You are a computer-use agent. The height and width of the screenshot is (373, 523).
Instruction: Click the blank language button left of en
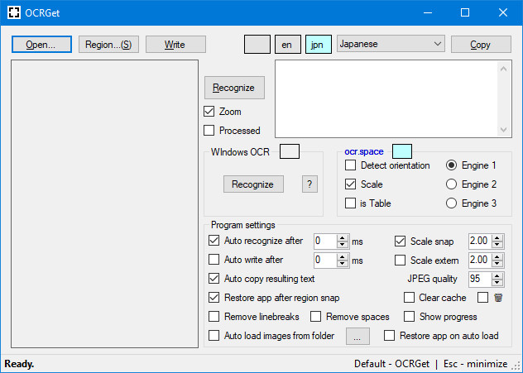tap(257, 45)
